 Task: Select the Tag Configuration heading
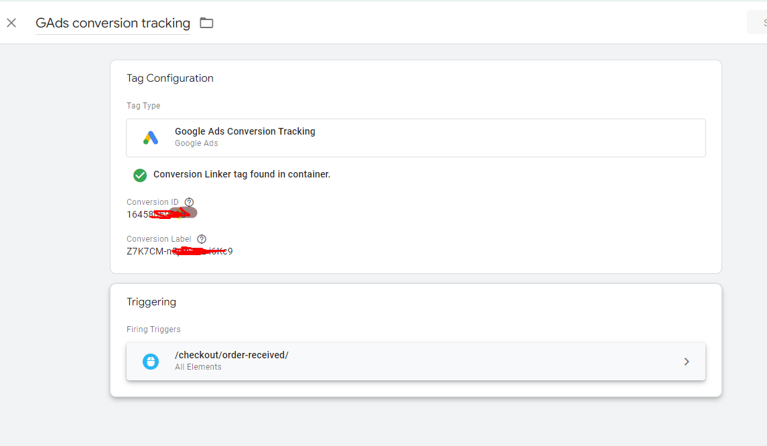click(169, 78)
